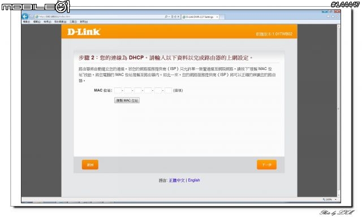Open the 檔案 (File) menu
Viewport: 362px width, 219px height.
[x=27, y=21]
